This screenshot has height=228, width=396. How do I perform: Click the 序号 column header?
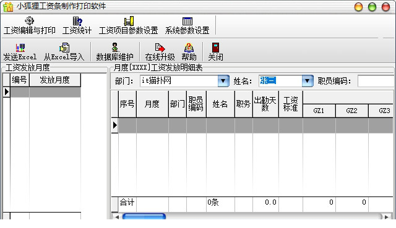point(127,104)
